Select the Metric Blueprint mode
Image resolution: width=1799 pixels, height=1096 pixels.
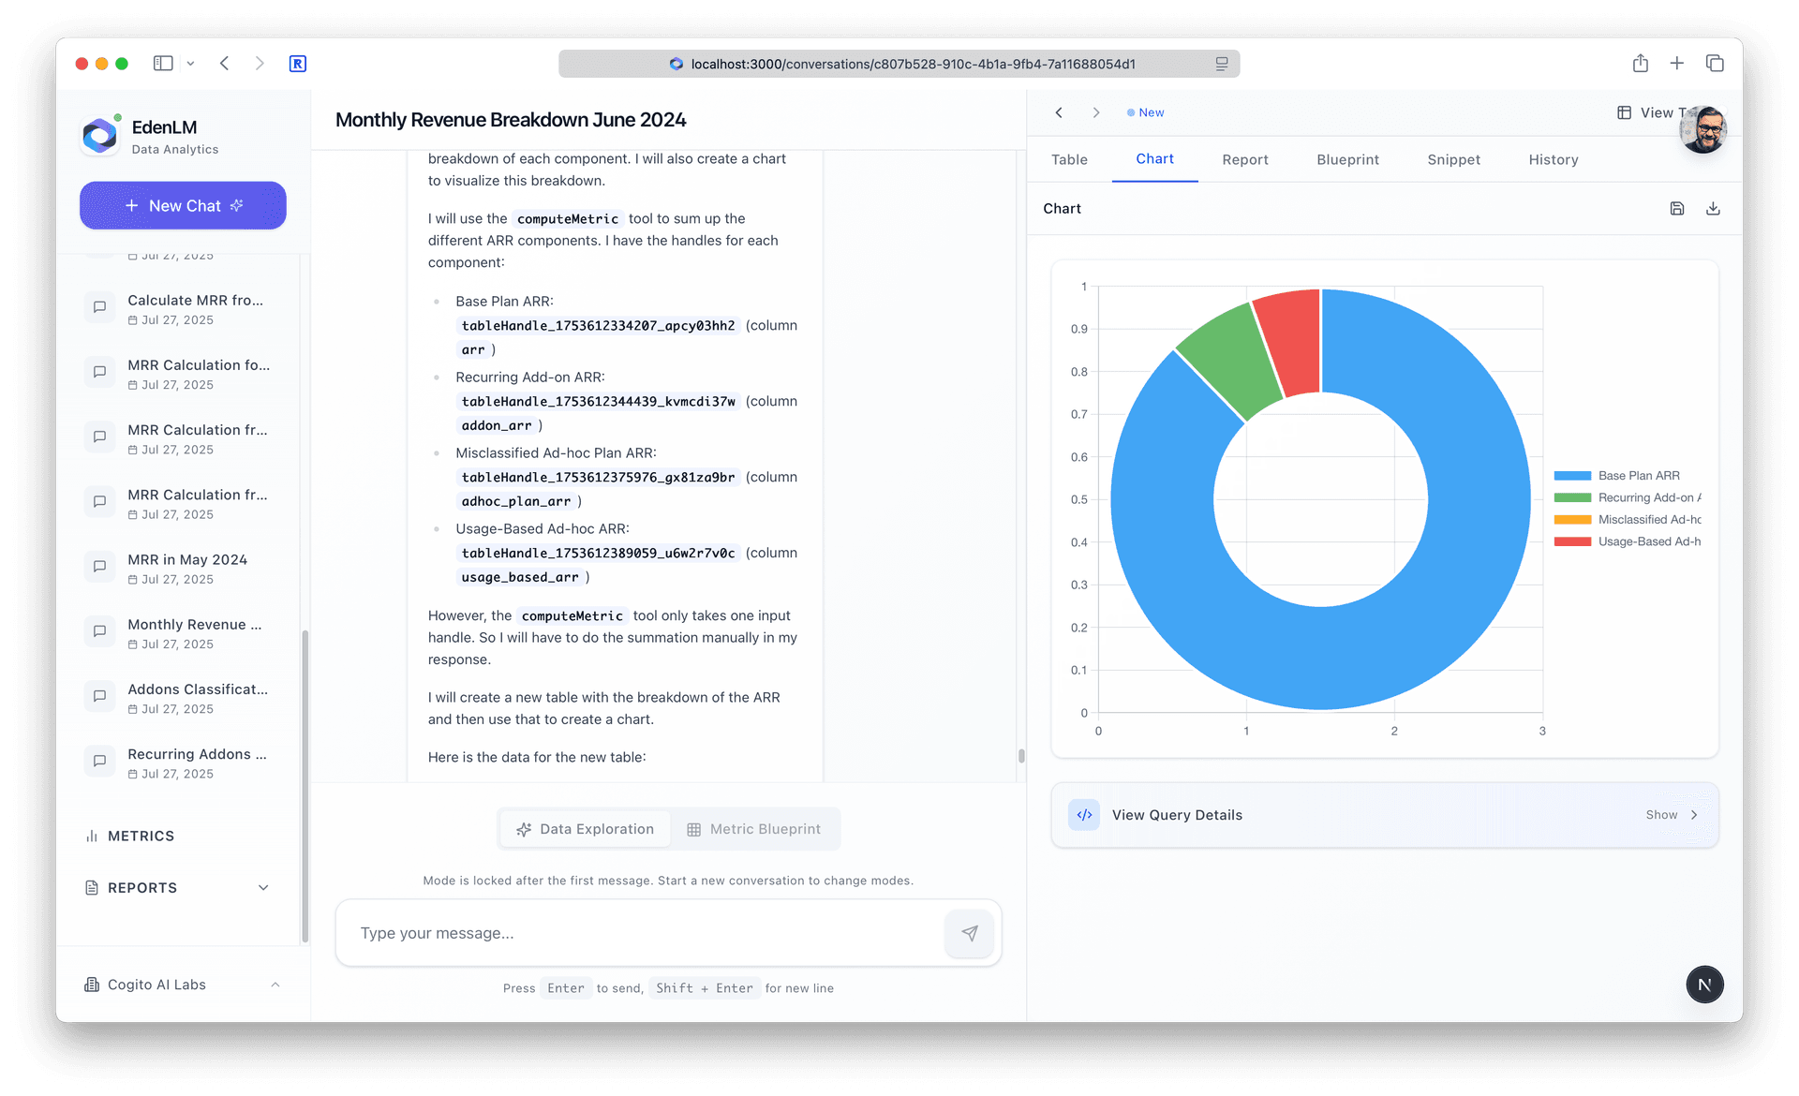click(754, 829)
